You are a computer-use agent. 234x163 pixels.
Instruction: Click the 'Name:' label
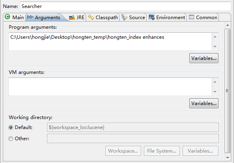pos(10,6)
